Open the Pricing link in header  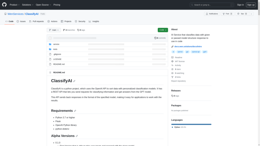[x=57, y=5]
